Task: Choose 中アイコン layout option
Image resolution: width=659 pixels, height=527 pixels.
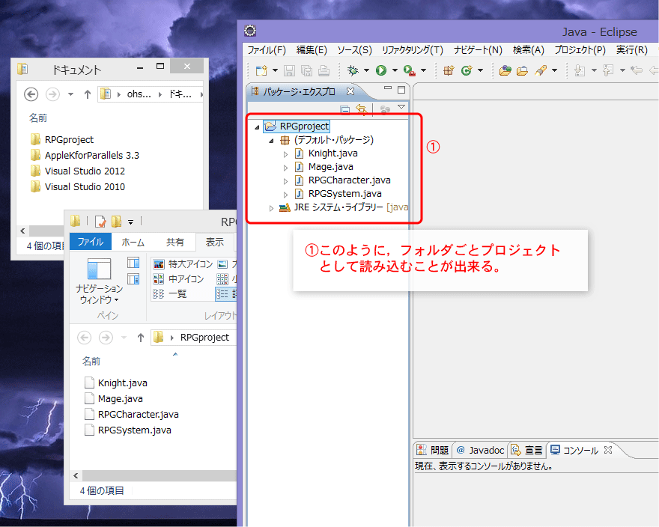Action: tap(179, 278)
